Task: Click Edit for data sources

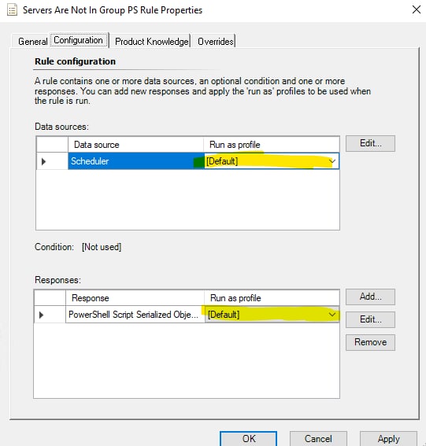Action: tap(370, 143)
